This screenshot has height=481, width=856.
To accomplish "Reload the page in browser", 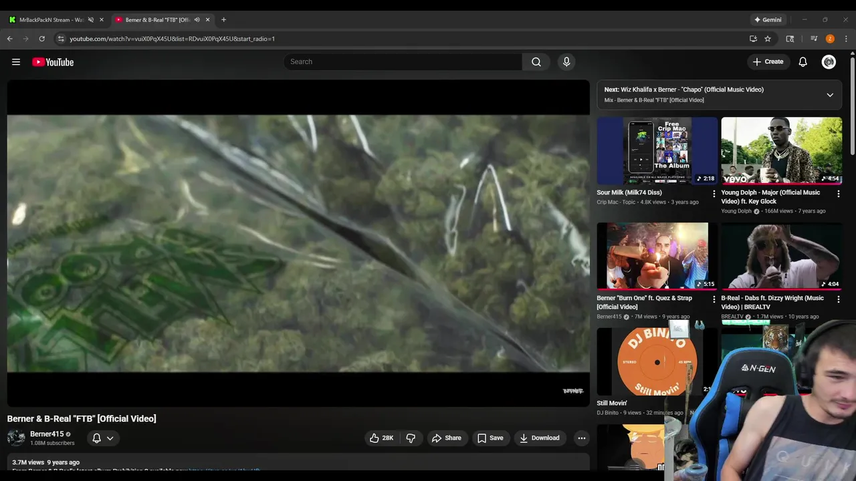I will click(x=41, y=39).
